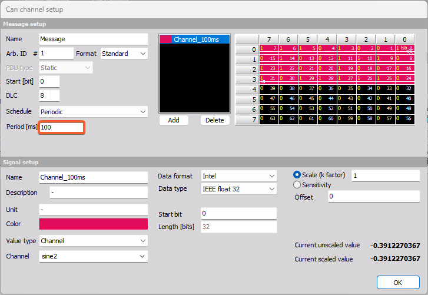
Task: Select Channel_100ms in the signal list
Action: pyautogui.click(x=195, y=39)
